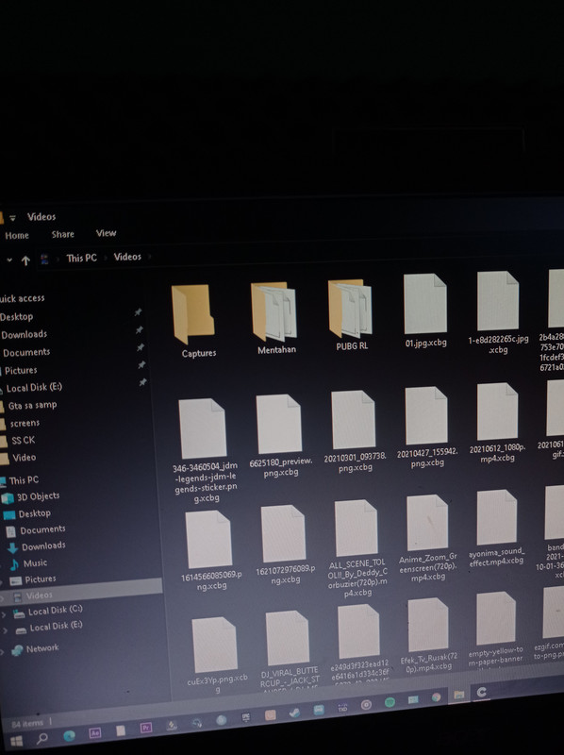Open Local Disk (C:) in sidebar
Viewport: 564px width, 755px height.
(x=55, y=610)
